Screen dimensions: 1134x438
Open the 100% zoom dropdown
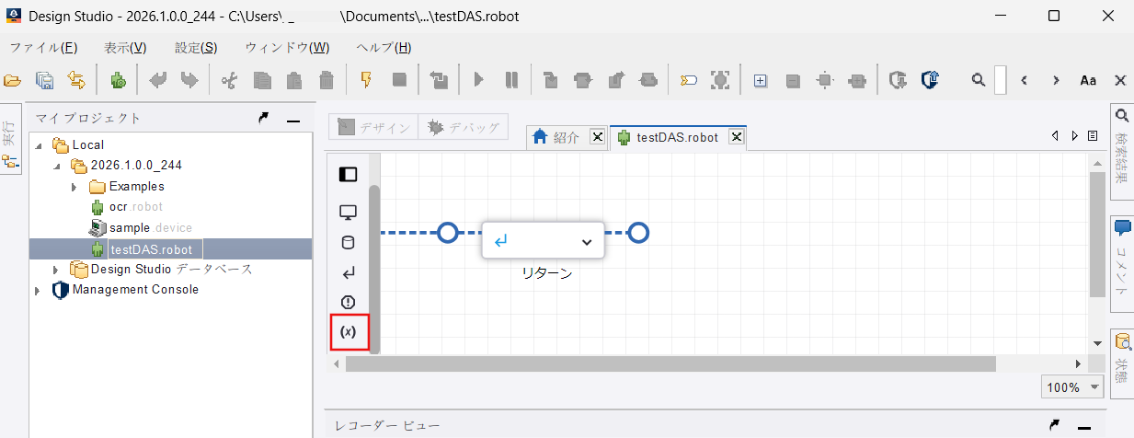[1072, 387]
